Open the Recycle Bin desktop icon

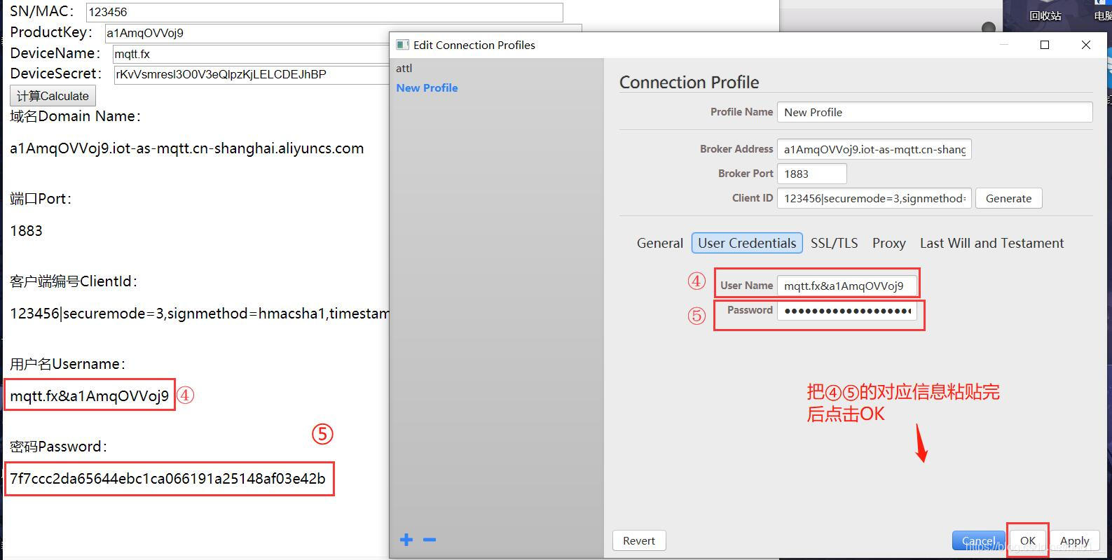point(1045,11)
